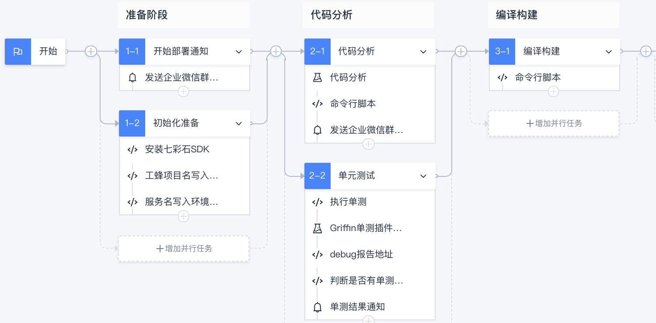This screenshot has height=323, width=656.
Task: Click bell icon beside 单测结果通知
Action: pyautogui.click(x=318, y=307)
